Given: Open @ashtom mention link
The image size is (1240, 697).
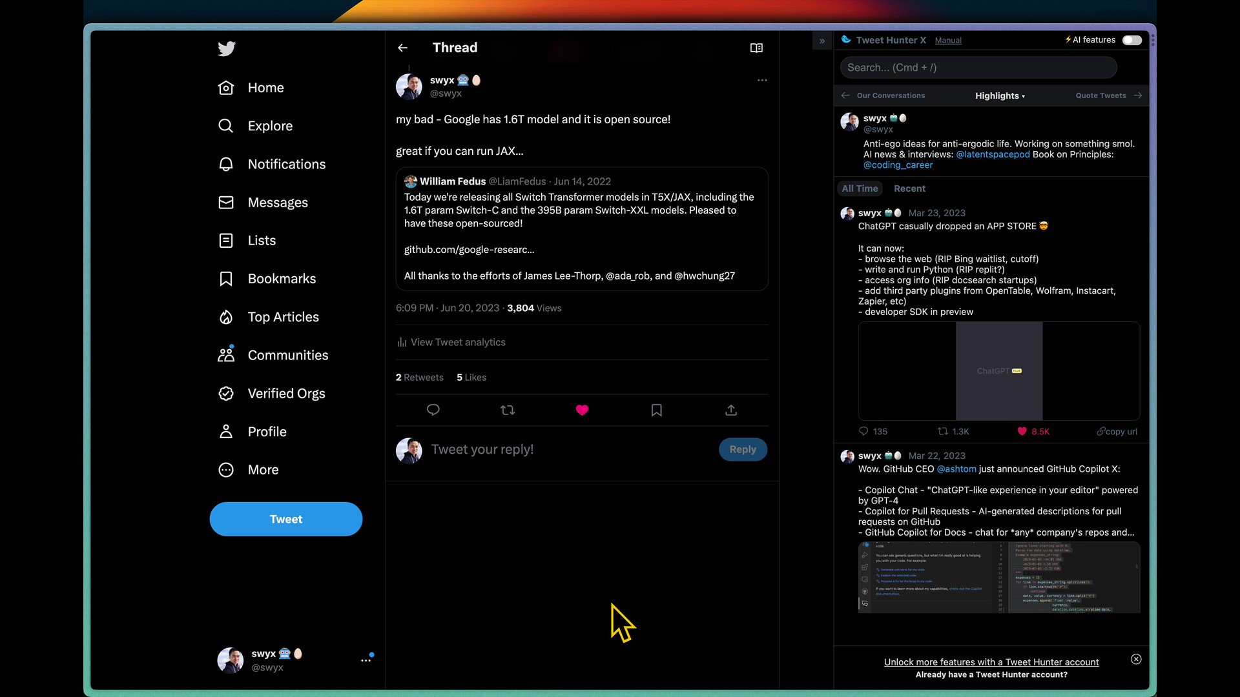Looking at the screenshot, I should (956, 469).
